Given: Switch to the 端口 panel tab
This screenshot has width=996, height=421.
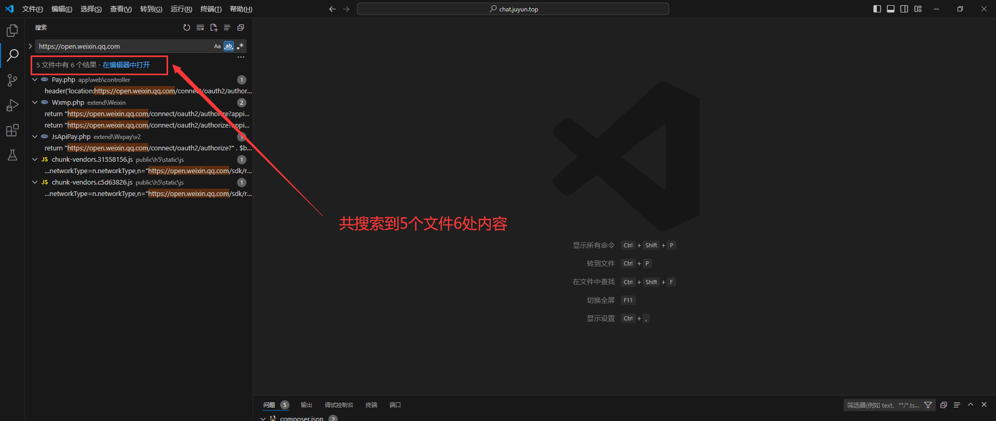Looking at the screenshot, I should pyautogui.click(x=395, y=405).
